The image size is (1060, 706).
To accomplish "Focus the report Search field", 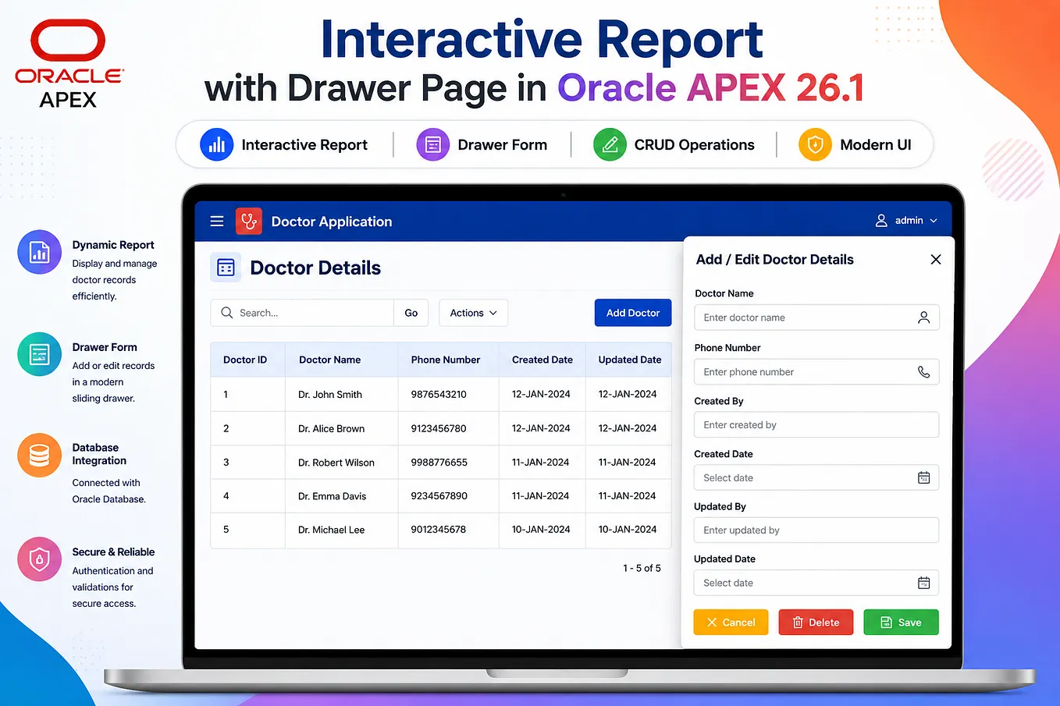I will [302, 313].
